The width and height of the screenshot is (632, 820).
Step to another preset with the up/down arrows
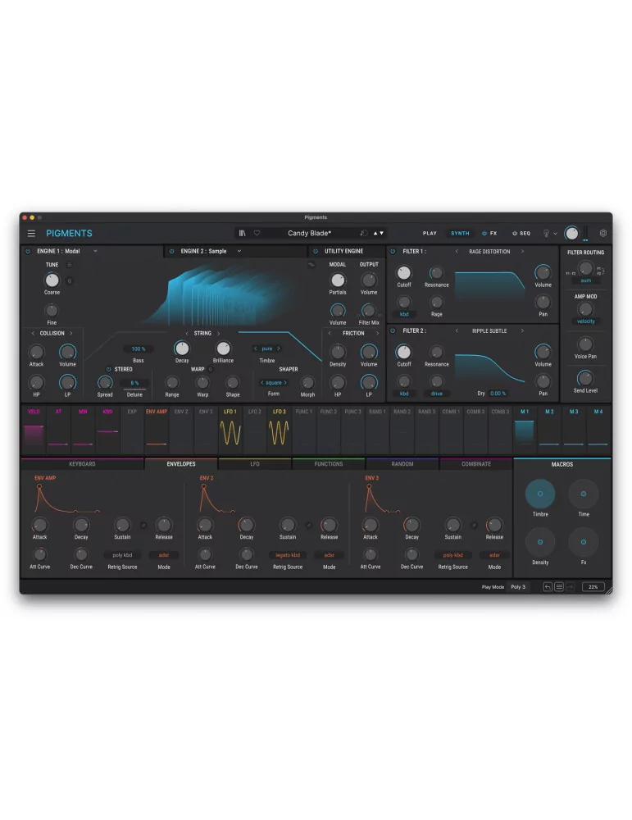[x=379, y=233]
